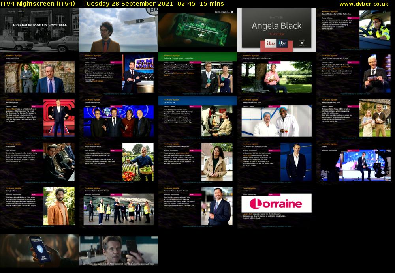Click the '15 mins' duration label
Image resolution: width=395 pixels, height=273 pixels.
pos(212,4)
